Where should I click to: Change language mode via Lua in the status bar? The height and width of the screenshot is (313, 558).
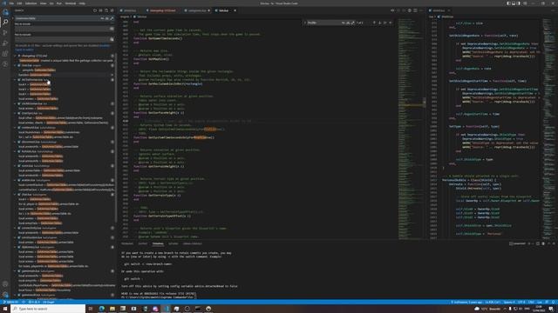540,302
